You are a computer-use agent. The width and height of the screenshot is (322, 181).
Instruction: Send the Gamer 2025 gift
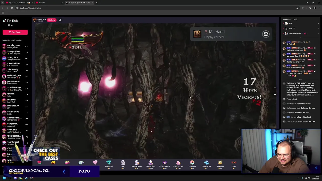(206, 164)
